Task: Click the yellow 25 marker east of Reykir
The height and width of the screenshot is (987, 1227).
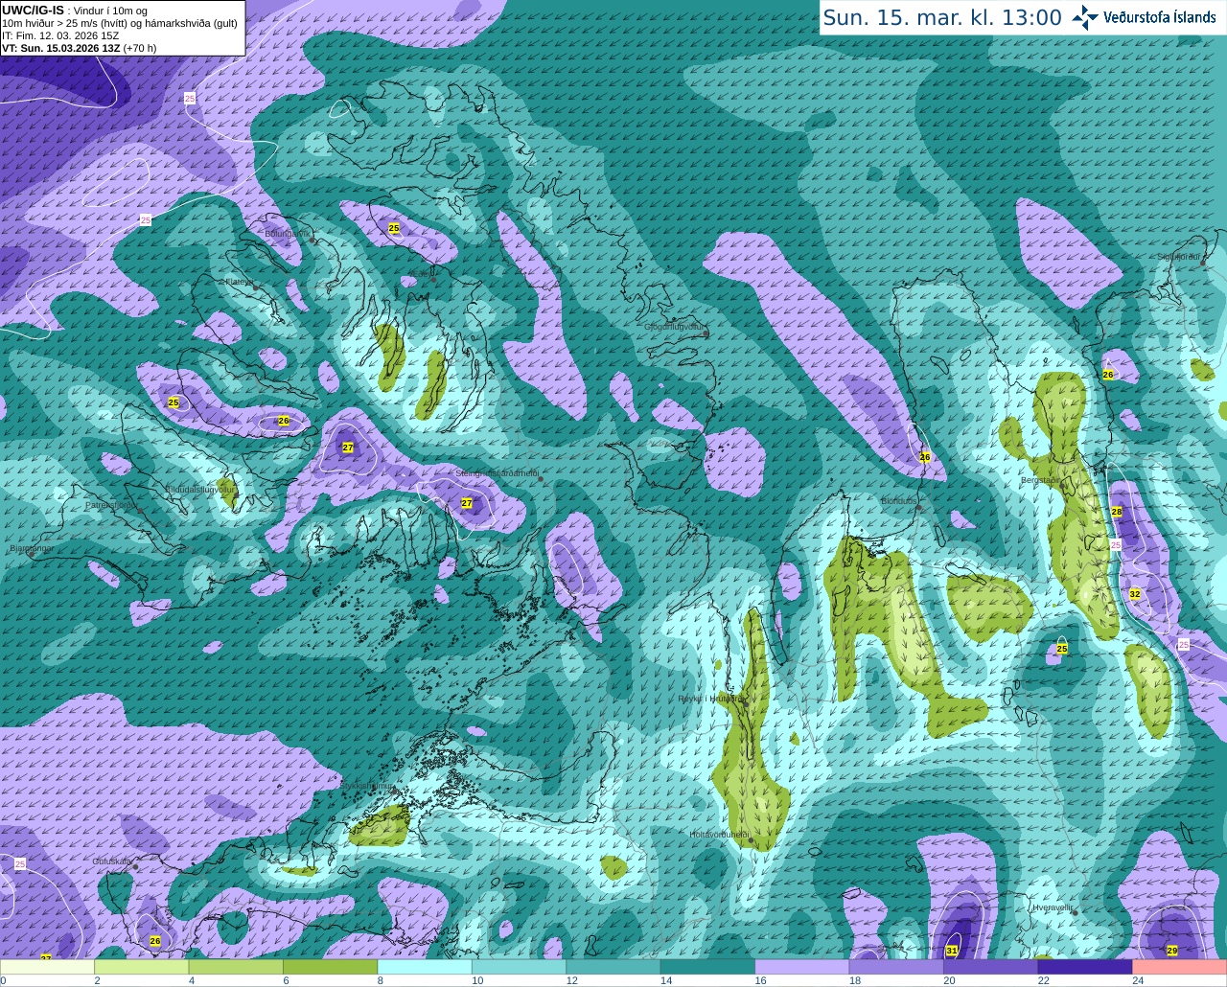Action: (x=1062, y=649)
